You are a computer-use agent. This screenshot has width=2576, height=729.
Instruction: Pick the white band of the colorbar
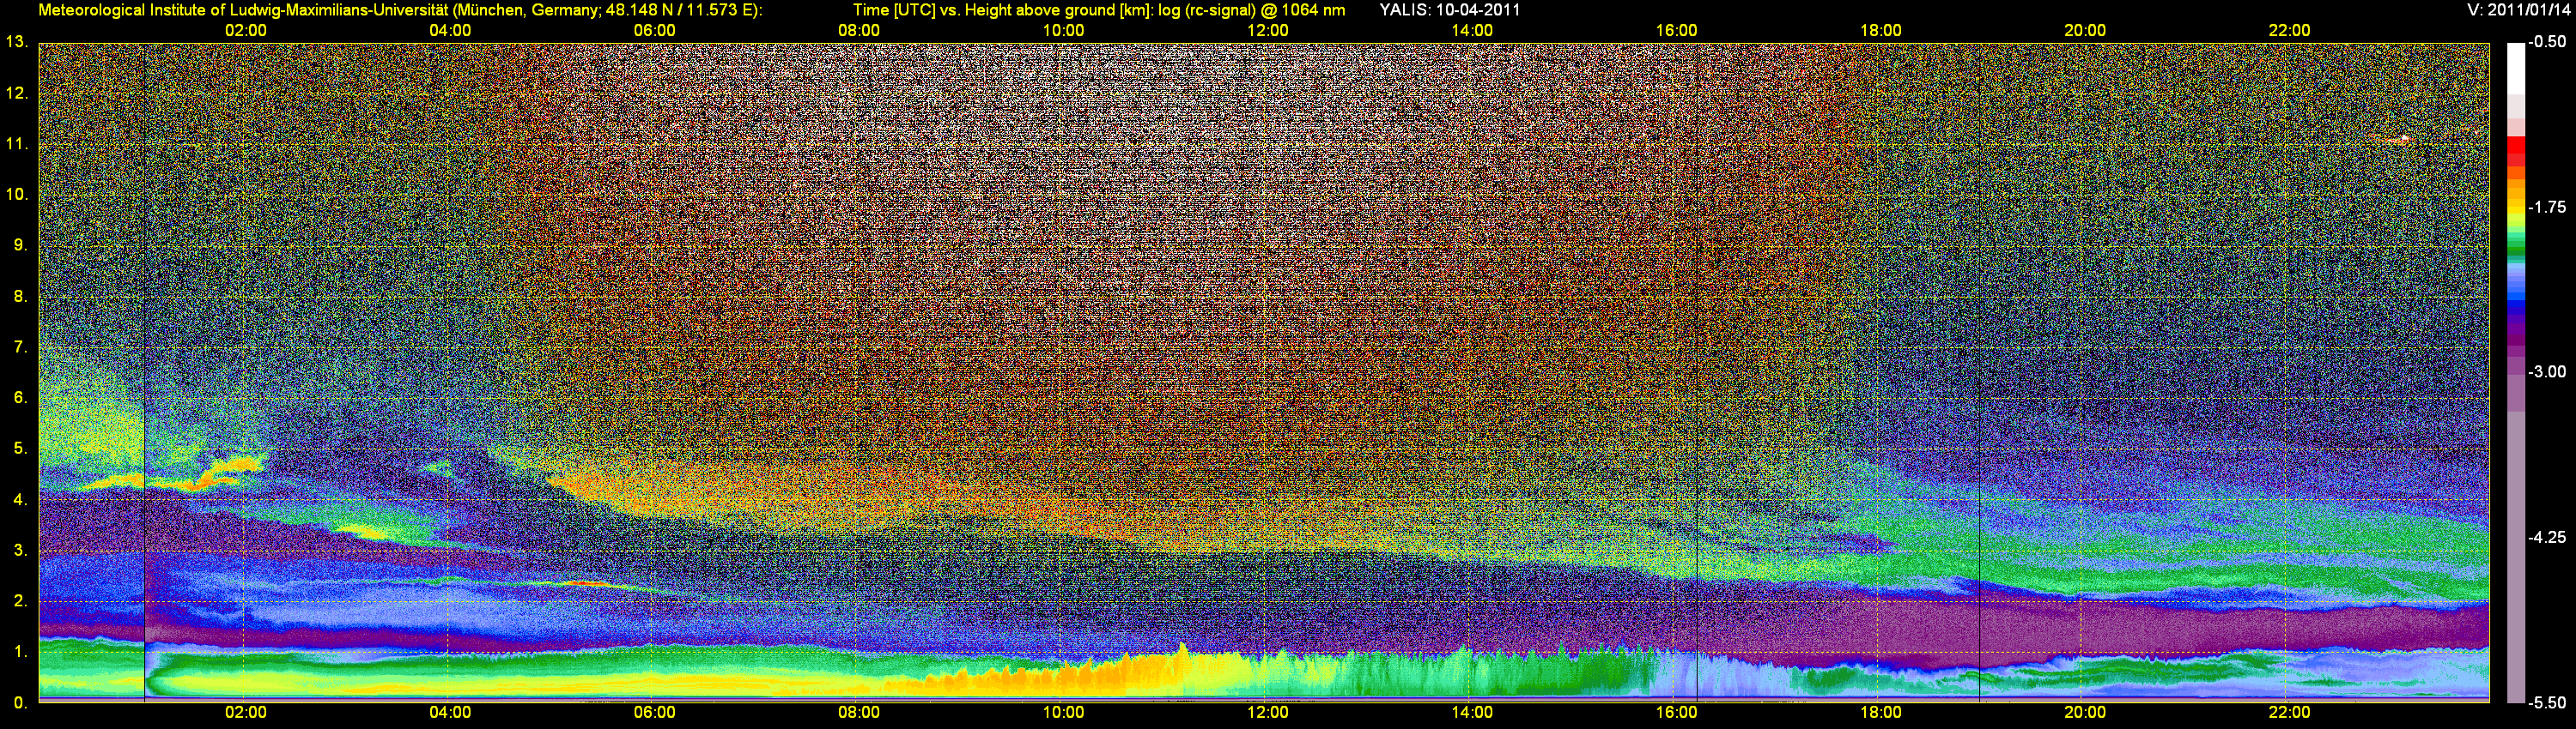(x=2516, y=68)
